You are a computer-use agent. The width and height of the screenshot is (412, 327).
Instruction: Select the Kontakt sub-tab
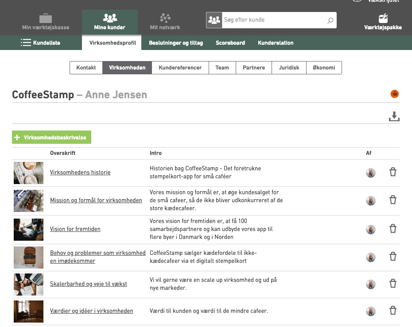tap(86, 68)
